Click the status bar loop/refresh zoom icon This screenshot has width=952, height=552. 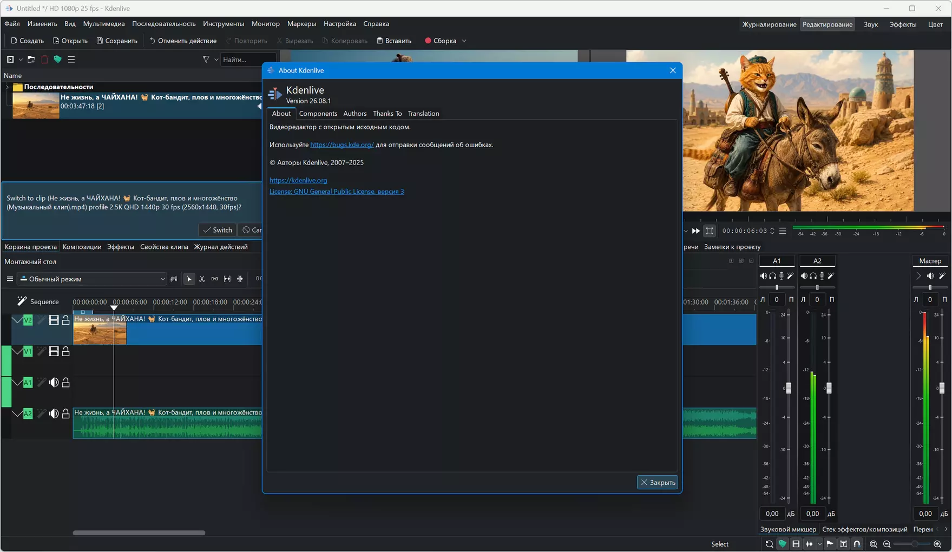(769, 544)
